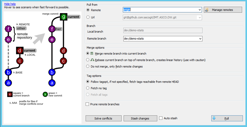Click the legend square red x icon
This screenshot has height=127, width=247.
[x=10, y=94]
